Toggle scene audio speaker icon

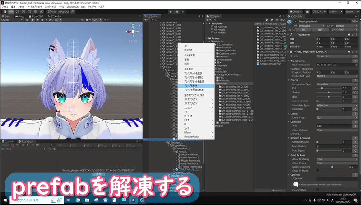pos(37,20)
